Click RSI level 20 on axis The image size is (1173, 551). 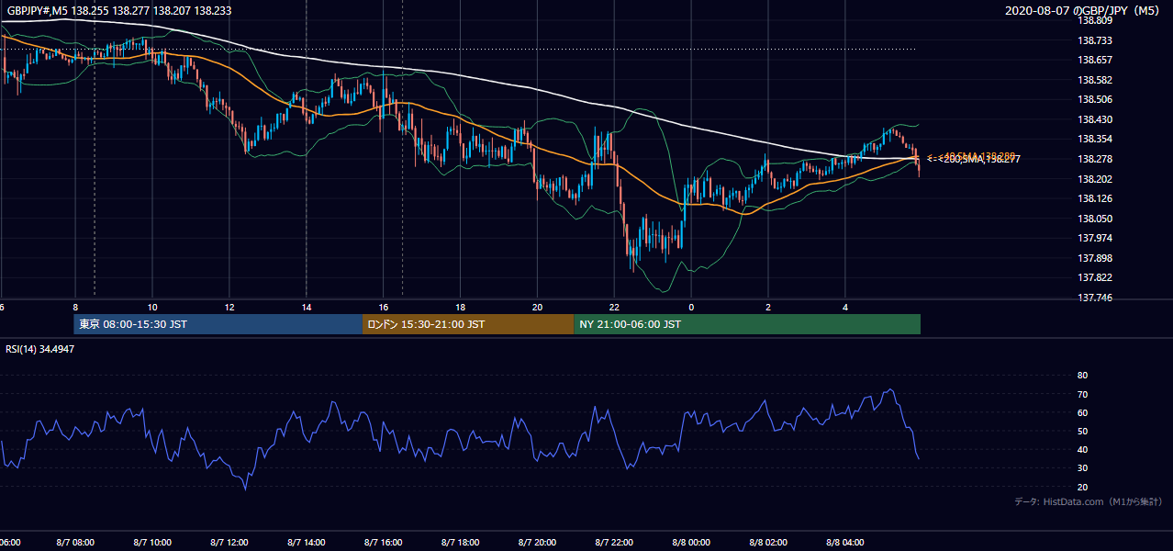1082,487
